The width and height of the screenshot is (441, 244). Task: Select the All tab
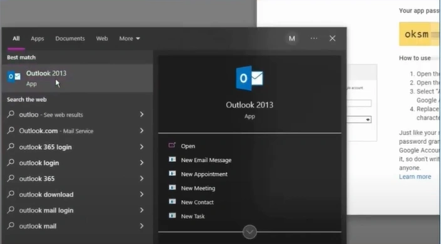pos(16,38)
